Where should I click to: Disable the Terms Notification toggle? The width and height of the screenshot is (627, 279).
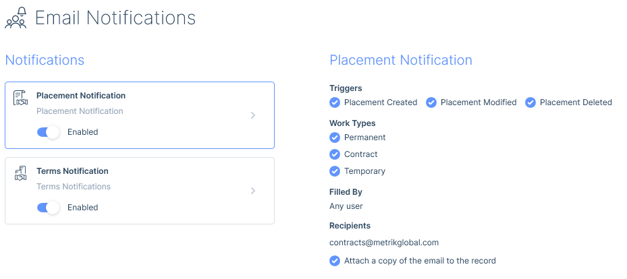[x=49, y=208]
